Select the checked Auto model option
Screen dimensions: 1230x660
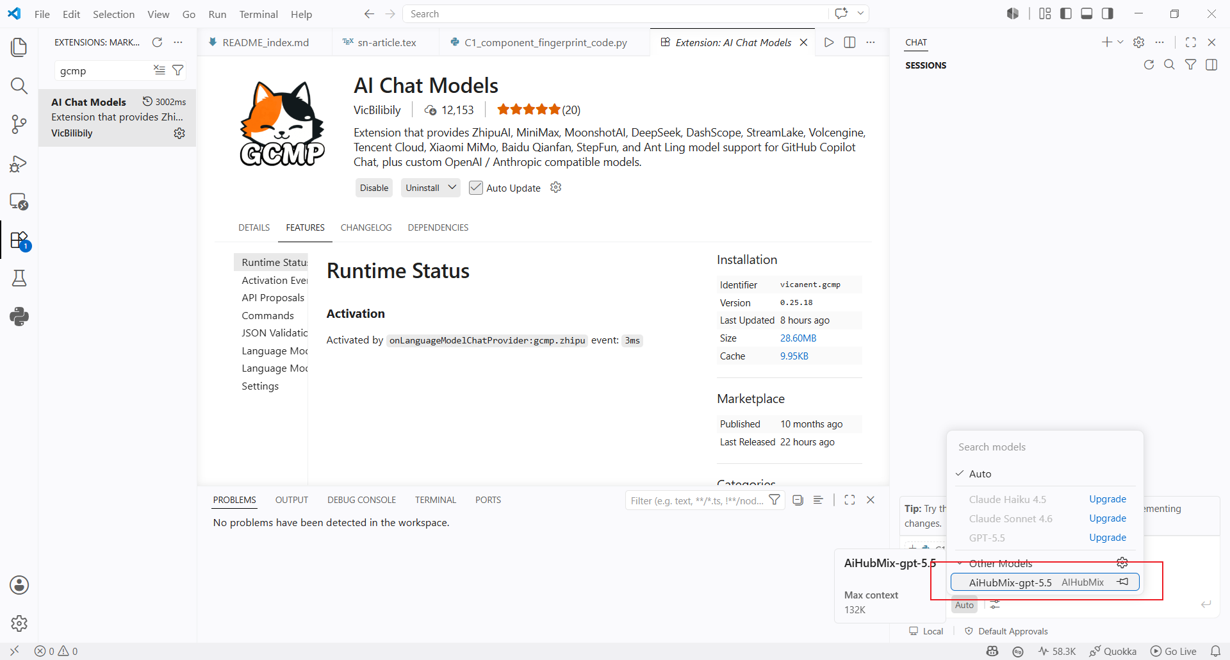coord(1045,474)
